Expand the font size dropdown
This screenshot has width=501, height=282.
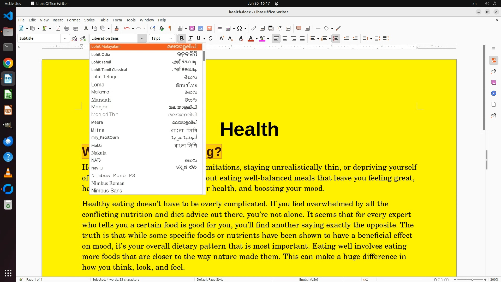pos(171,38)
